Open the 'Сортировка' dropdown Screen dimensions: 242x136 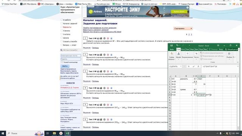183,28
